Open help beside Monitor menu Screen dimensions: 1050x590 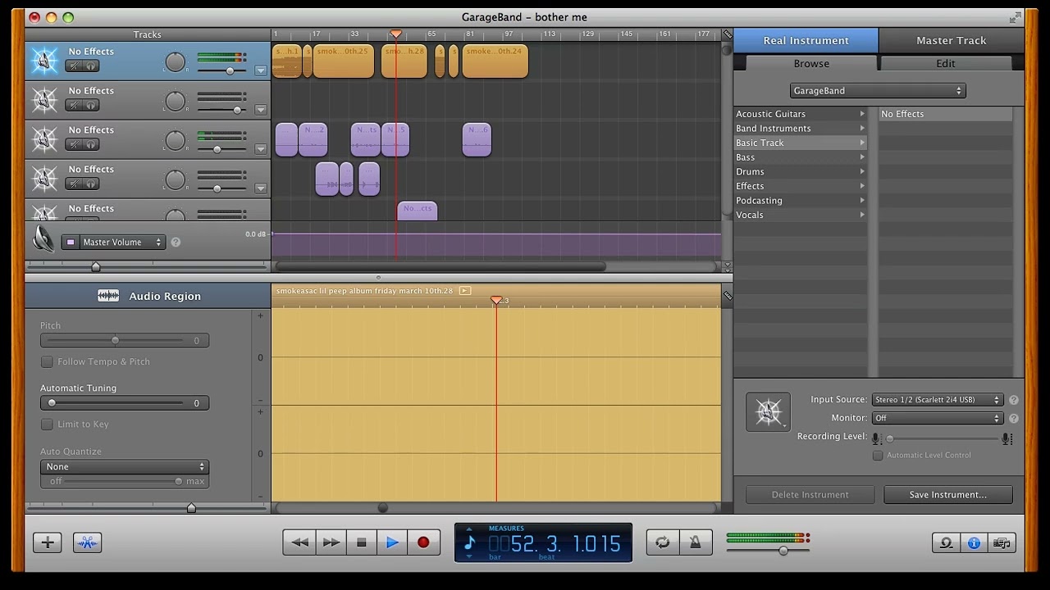pyautogui.click(x=1014, y=419)
